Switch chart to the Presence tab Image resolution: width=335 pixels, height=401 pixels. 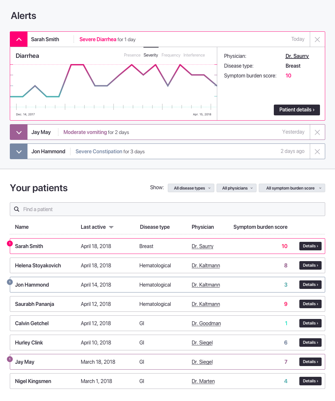click(132, 55)
